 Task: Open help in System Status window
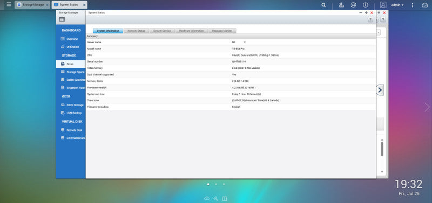[370, 20]
